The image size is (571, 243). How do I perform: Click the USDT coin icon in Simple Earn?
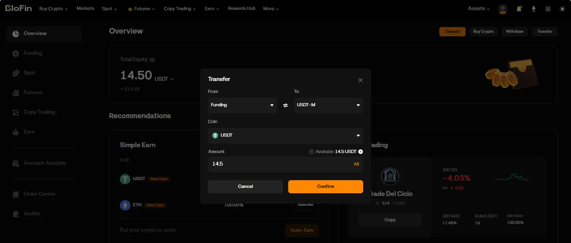tap(125, 179)
